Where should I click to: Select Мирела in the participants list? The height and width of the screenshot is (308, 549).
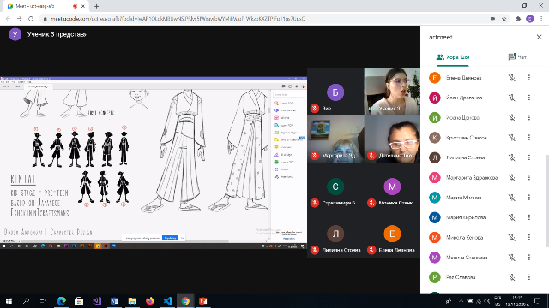[x=482, y=238]
